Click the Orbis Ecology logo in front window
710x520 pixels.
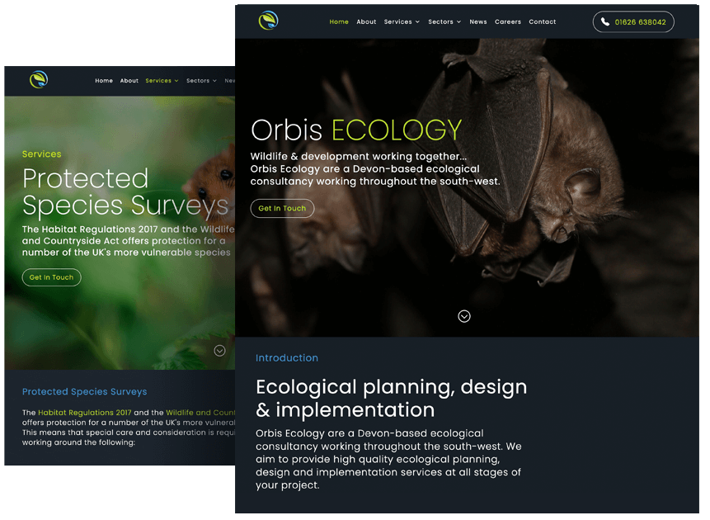tap(268, 21)
